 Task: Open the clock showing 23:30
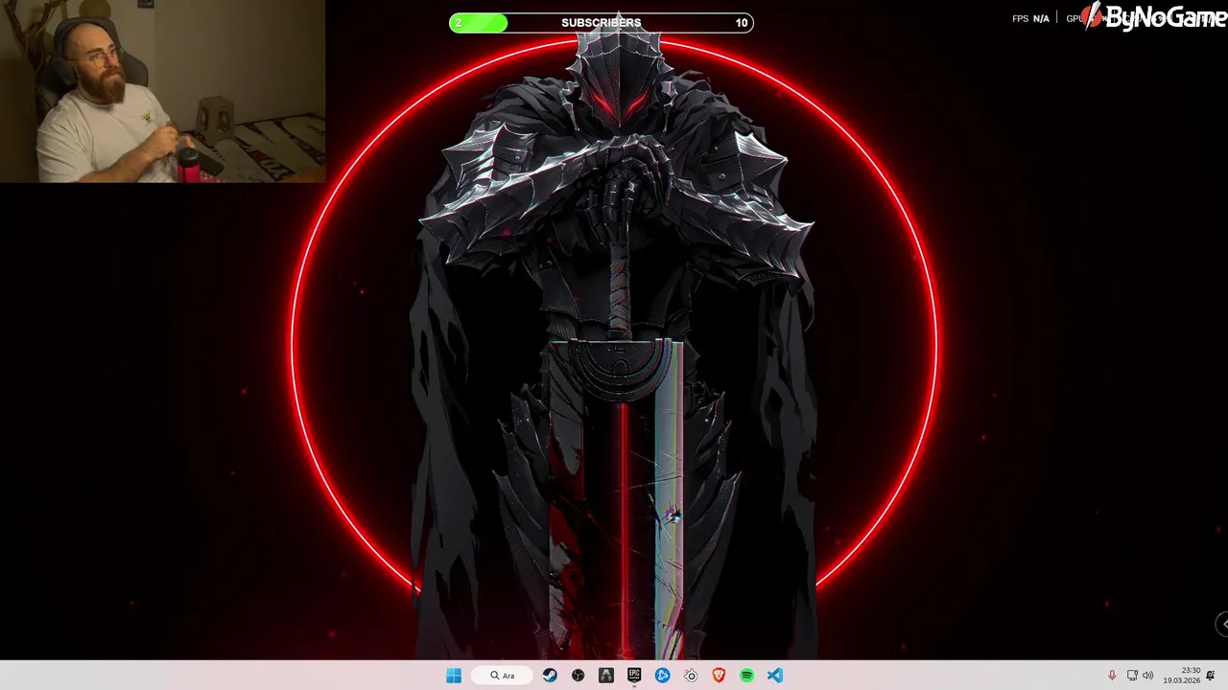pyautogui.click(x=1182, y=676)
